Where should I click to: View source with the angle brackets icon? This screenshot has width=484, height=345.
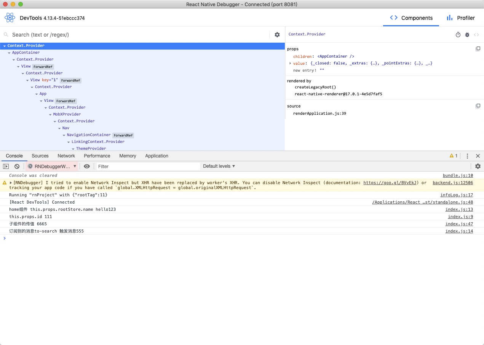[476, 35]
